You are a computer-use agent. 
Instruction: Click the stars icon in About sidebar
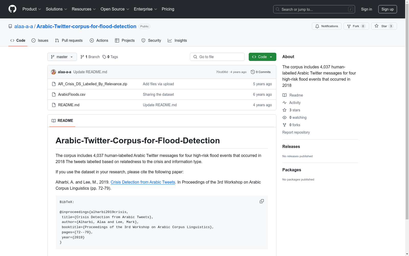(x=285, y=110)
